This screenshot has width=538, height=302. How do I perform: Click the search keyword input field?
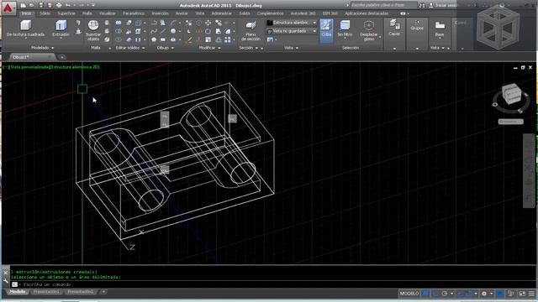383,5
